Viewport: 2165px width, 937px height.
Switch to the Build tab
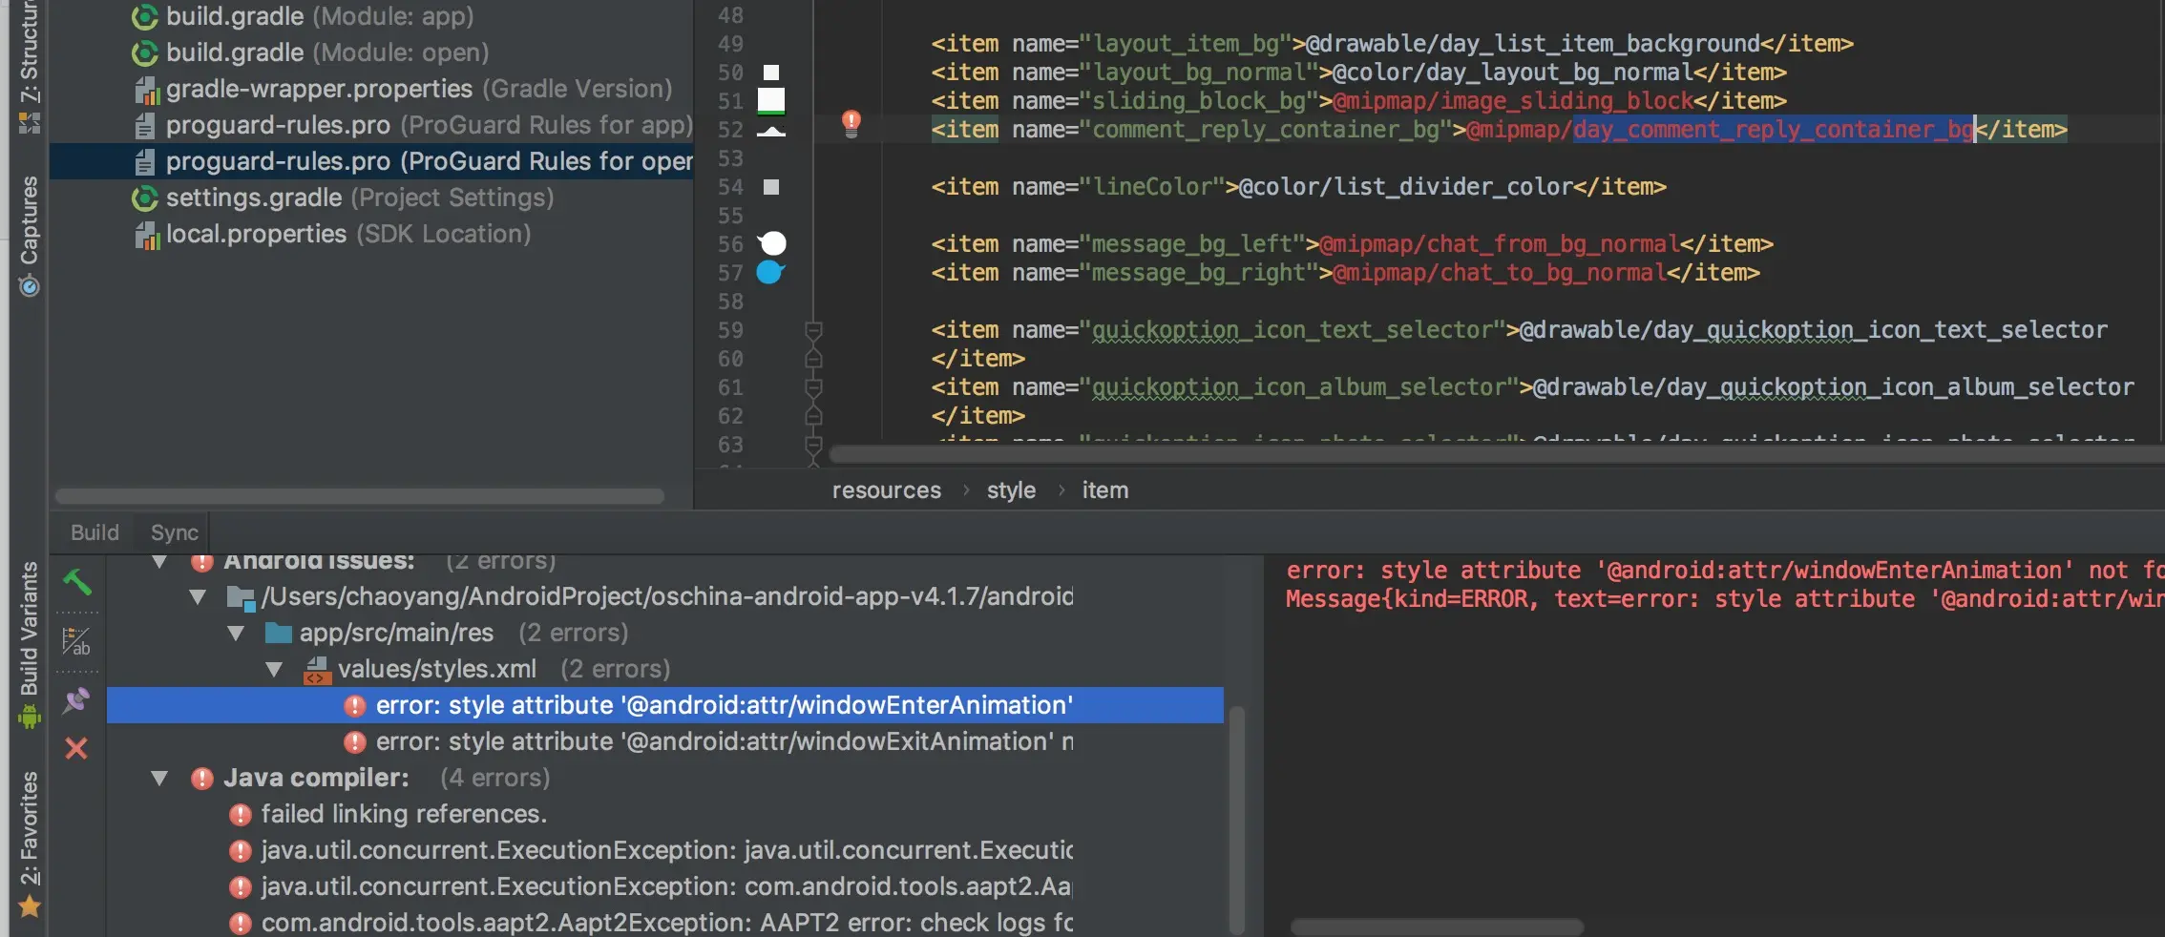[95, 532]
